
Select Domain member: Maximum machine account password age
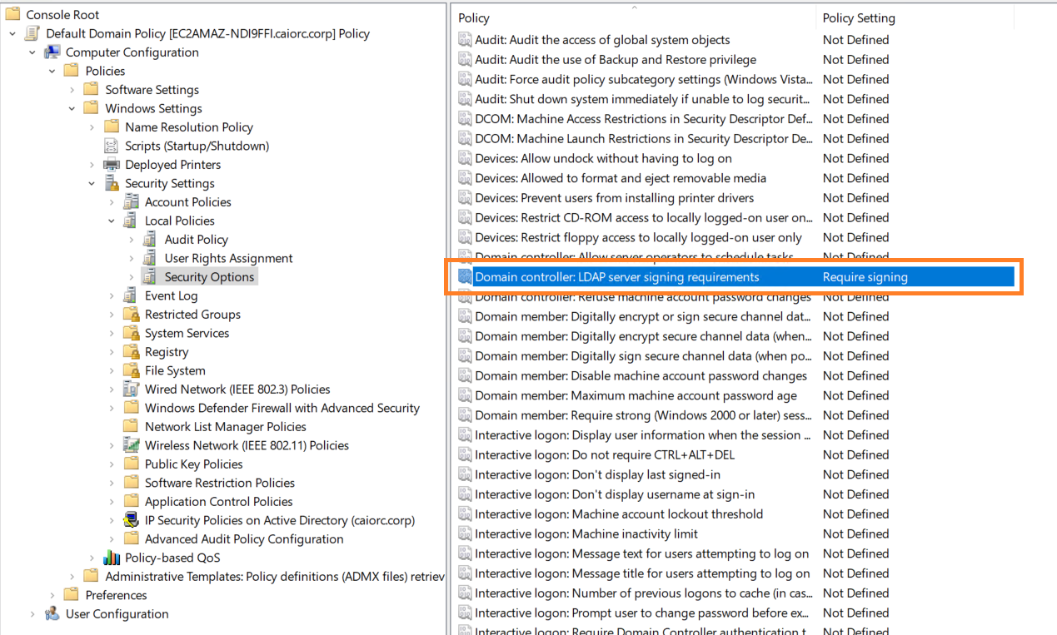(x=636, y=395)
